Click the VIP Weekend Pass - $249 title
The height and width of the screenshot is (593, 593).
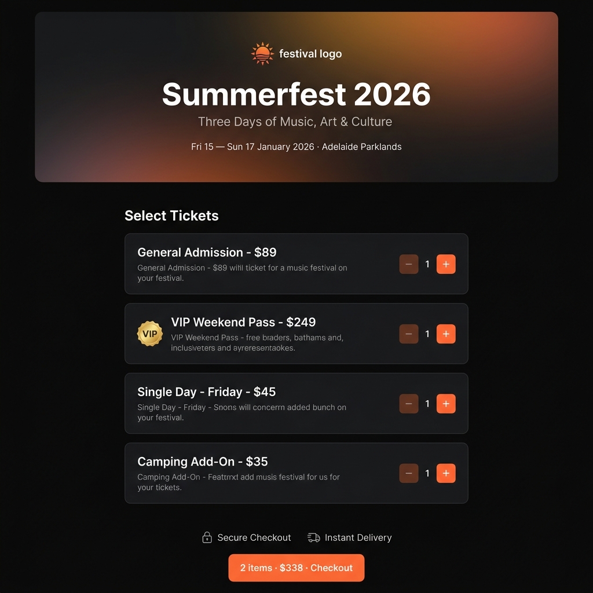[243, 322]
